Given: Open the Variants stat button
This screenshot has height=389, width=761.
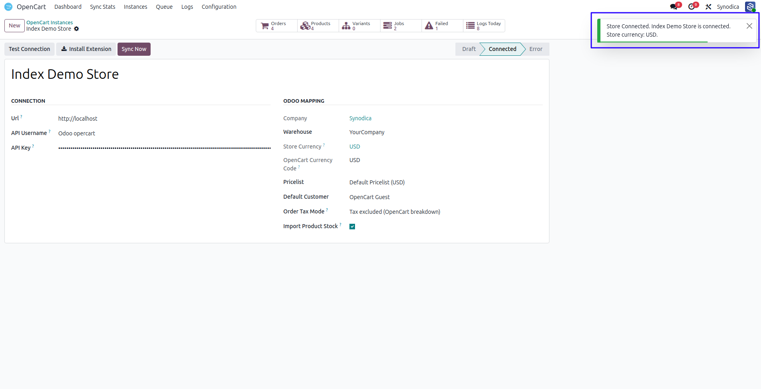Looking at the screenshot, I should point(359,25).
